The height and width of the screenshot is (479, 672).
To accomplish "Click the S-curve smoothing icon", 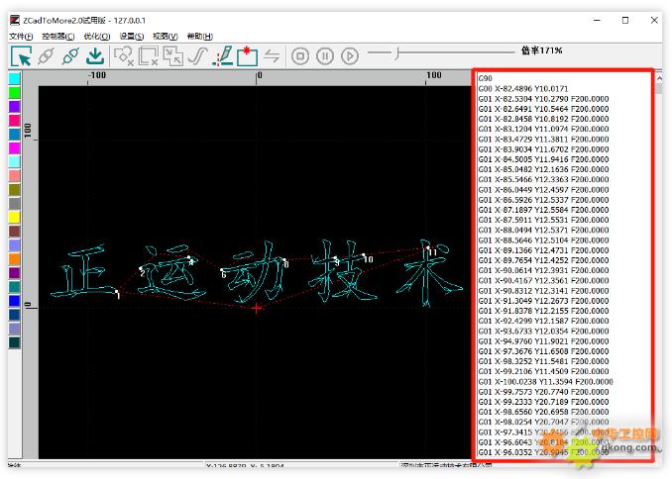I will [197, 56].
